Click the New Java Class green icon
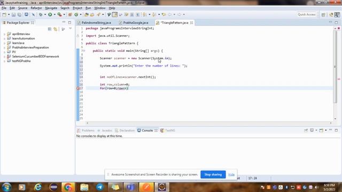This screenshot has width=342, height=192. [76, 14]
